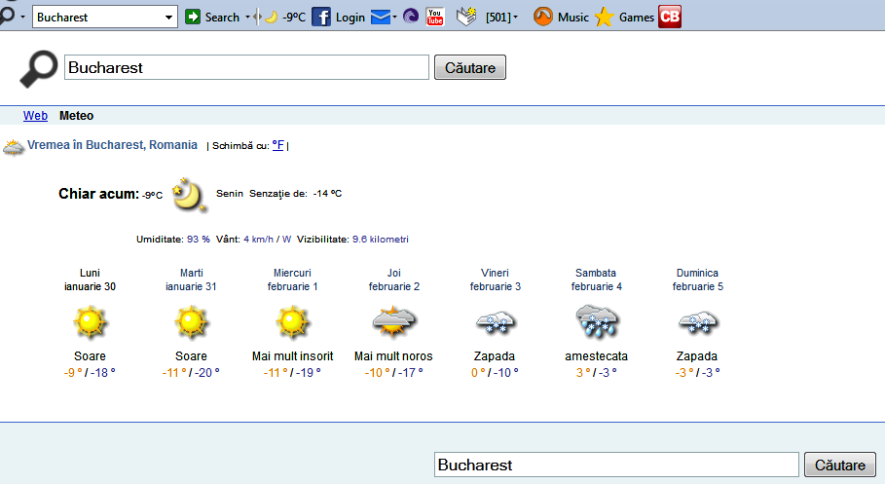Open the YouTube toolbar icon
Image resolution: width=885 pixels, height=484 pixels.
pyautogui.click(x=435, y=17)
